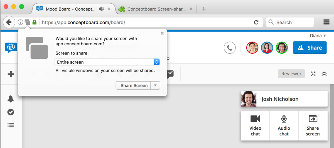334x148 pixels.
Task: Open the tasks checkmark icon
Action: [x=11, y=112]
